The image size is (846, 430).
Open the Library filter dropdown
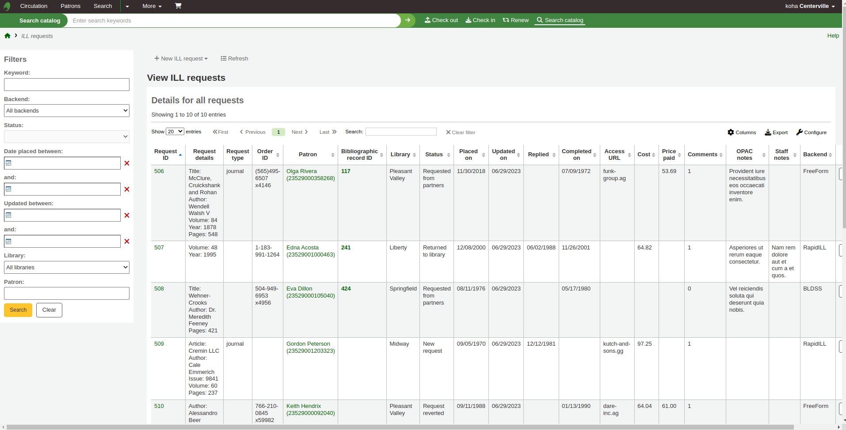coord(67,268)
